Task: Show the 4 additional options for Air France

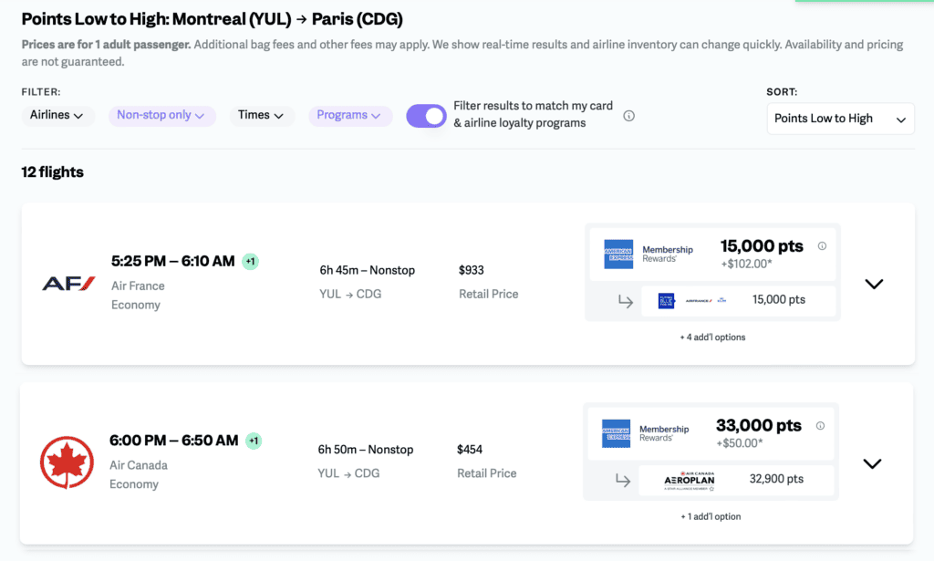Action: coord(711,338)
